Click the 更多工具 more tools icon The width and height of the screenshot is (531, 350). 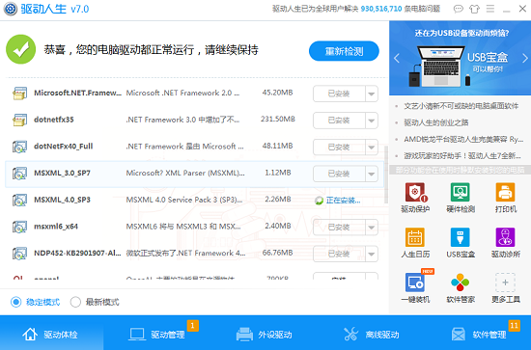505,287
